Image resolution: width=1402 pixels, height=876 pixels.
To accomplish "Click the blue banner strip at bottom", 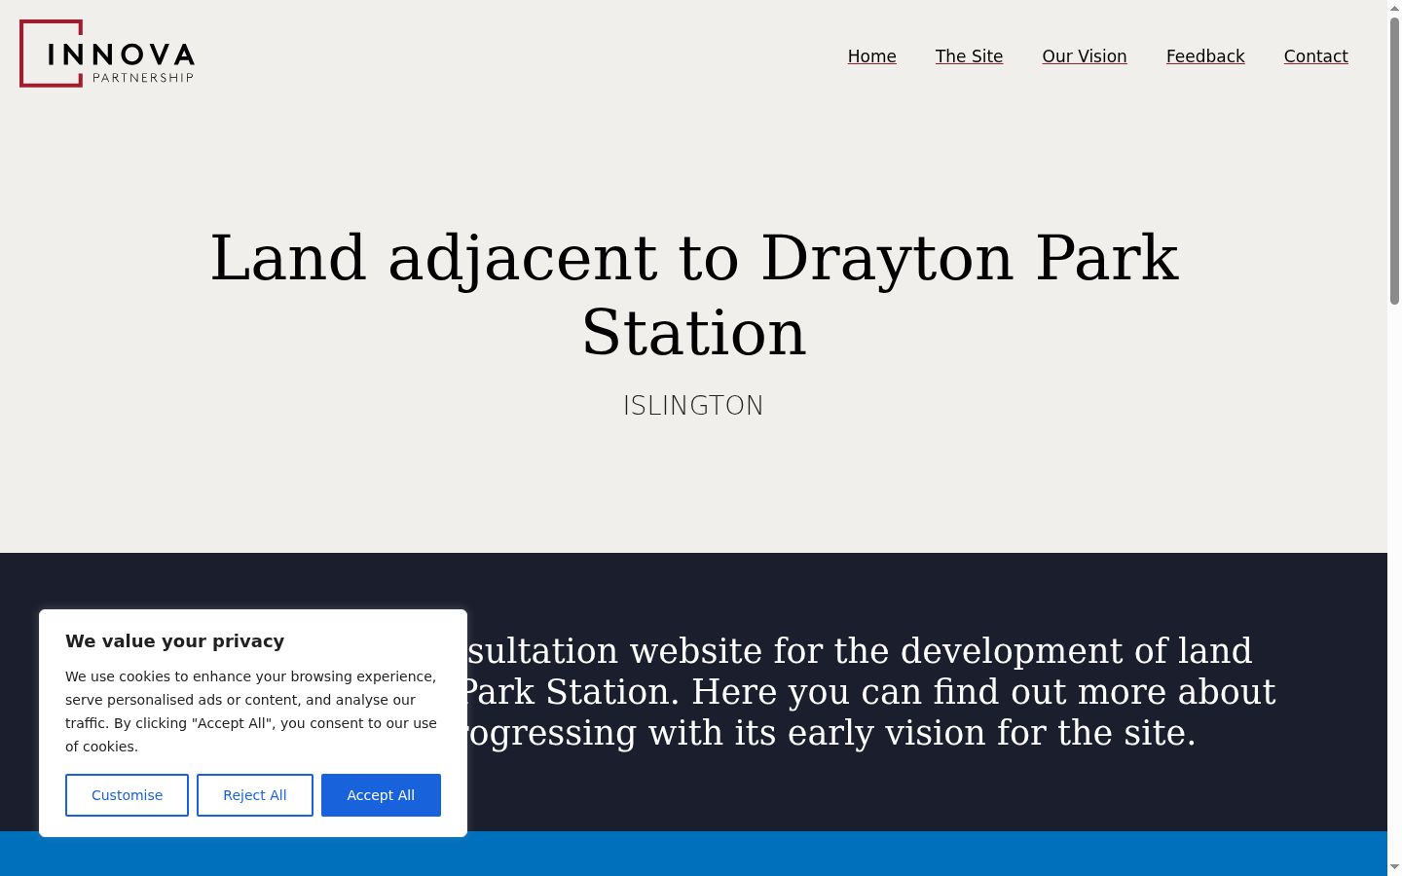I will point(693,854).
